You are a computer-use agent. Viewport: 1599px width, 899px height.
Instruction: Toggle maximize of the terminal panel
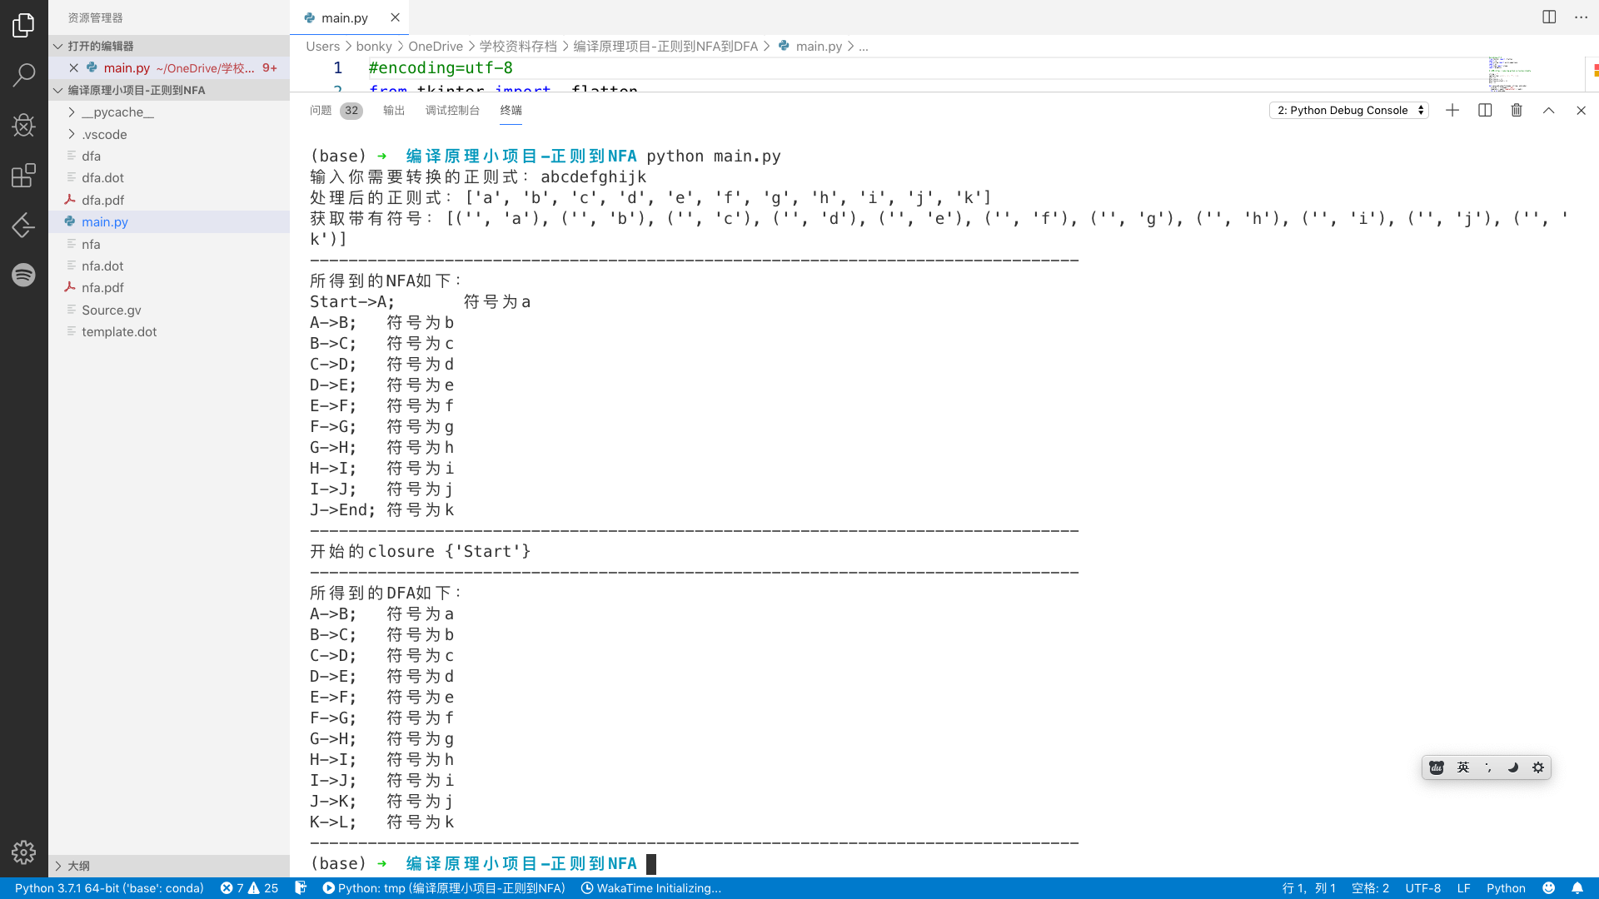1547,110
